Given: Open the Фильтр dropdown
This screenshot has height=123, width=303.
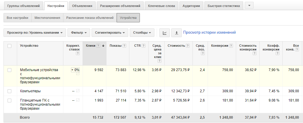Looking at the screenshot, I should pyautogui.click(x=79, y=32).
